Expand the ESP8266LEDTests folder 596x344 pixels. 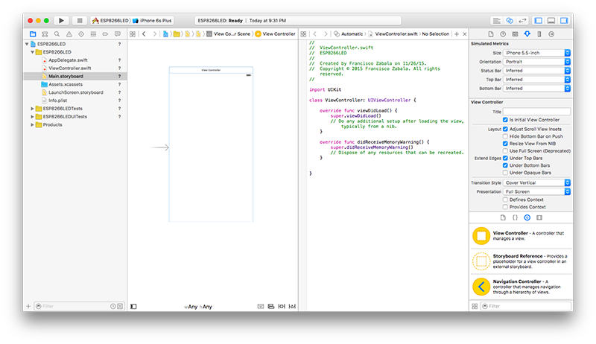pos(33,108)
